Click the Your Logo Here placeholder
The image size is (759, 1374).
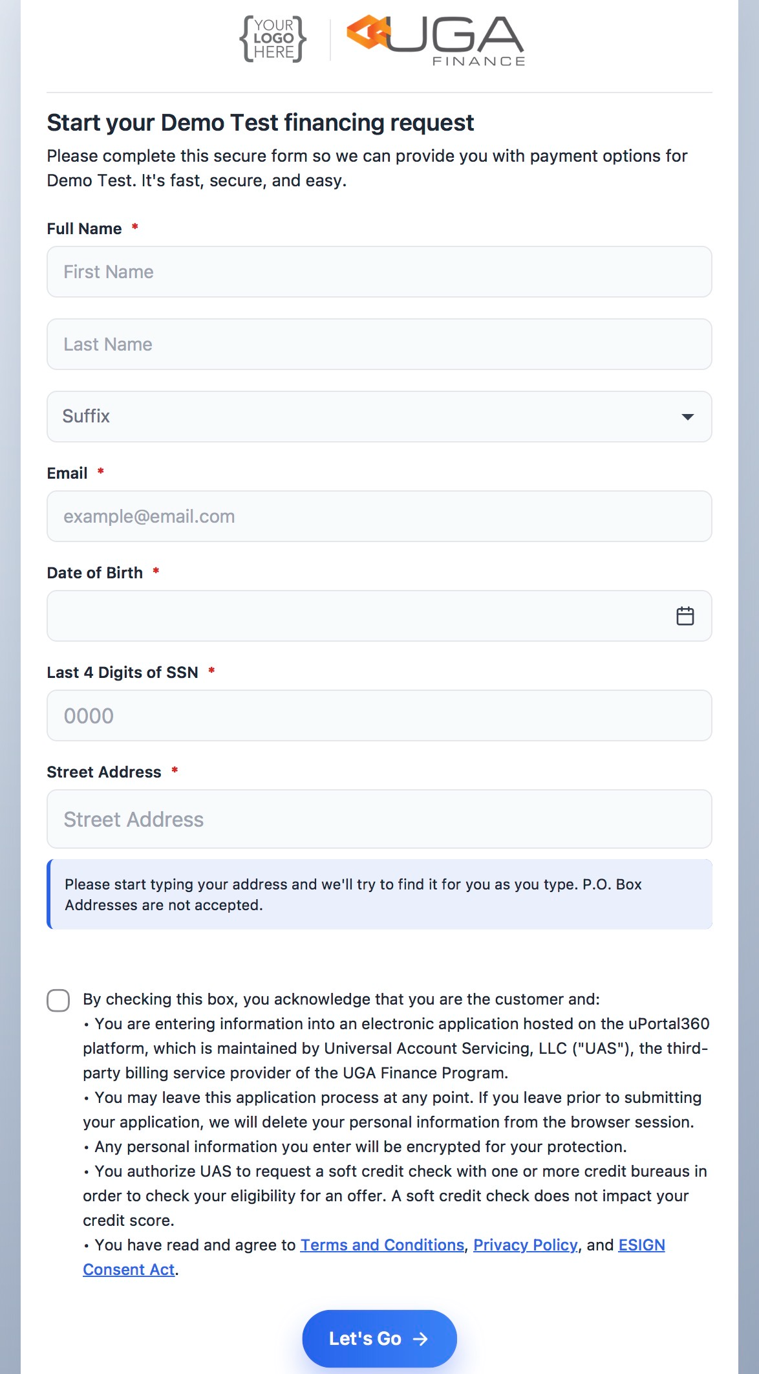(x=273, y=39)
